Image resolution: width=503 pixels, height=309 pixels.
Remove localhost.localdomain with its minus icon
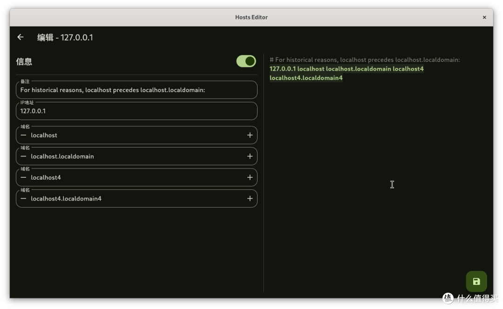coord(23,156)
